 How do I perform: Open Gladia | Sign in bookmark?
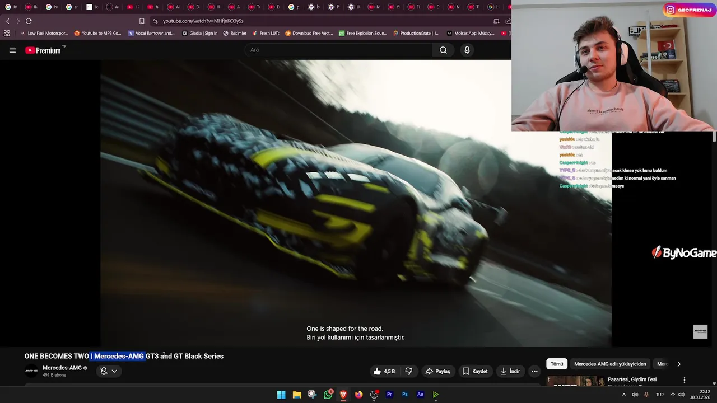199,33
